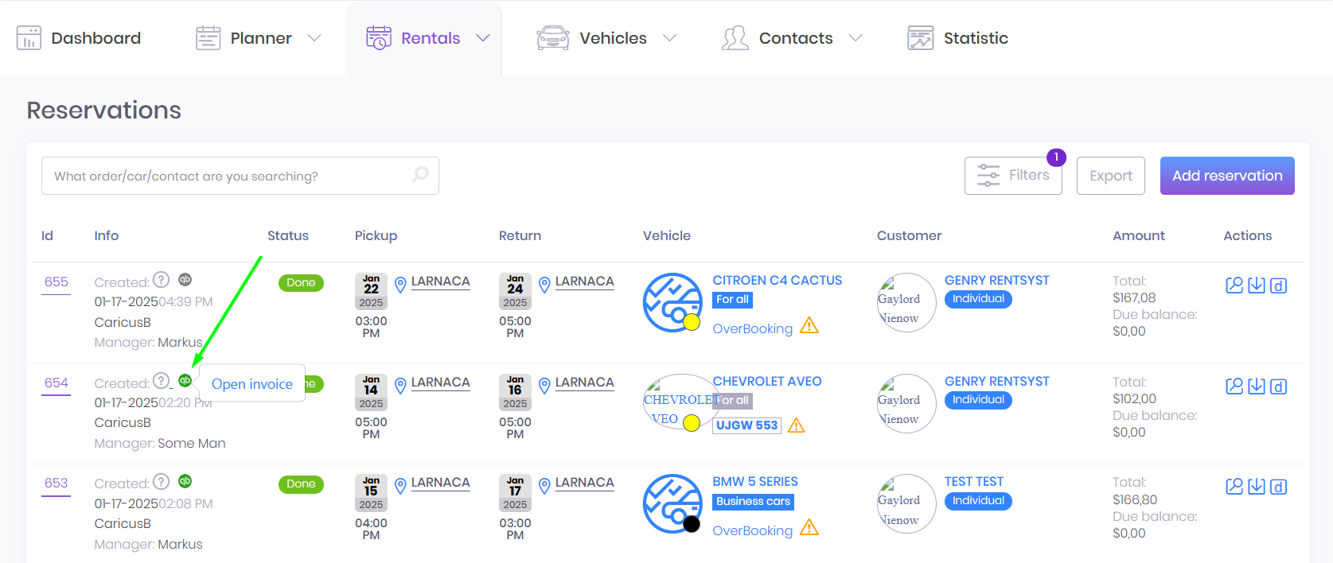The width and height of the screenshot is (1333, 563).
Task: Go to the Dashboard tab
Action: 79,38
